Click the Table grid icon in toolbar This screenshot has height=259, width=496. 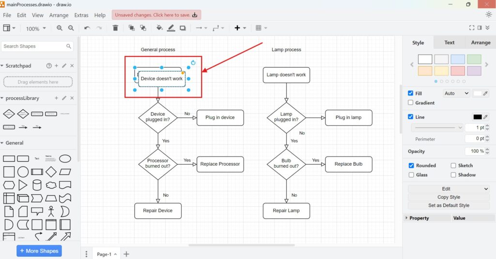click(259, 28)
